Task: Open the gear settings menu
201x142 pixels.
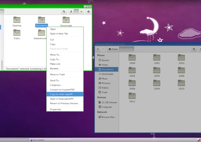Action: (x=88, y=11)
